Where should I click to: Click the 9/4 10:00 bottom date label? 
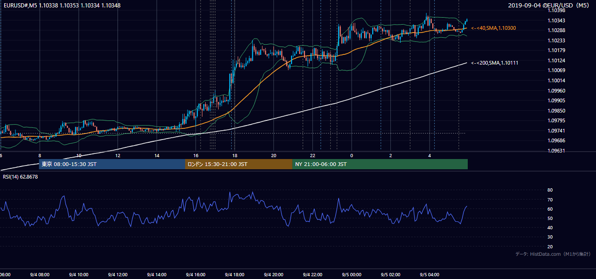[78, 275]
